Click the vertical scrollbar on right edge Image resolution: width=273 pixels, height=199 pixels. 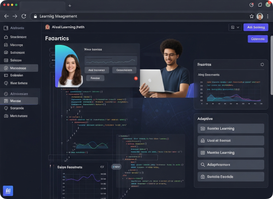click(272, 65)
